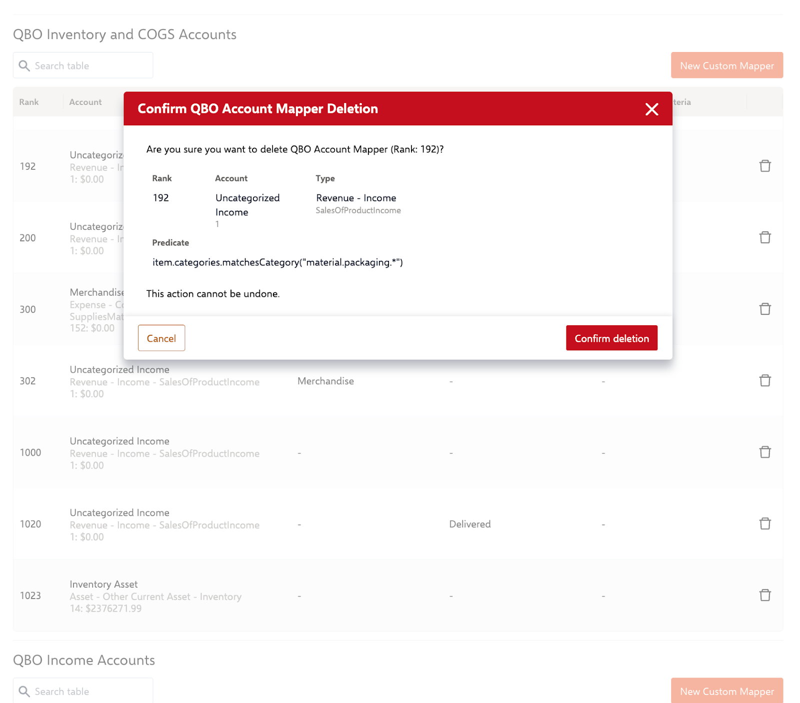Remove rank 300 Merchandise mapper with trash icon
Image resolution: width=800 pixels, height=703 pixels.
(x=764, y=309)
